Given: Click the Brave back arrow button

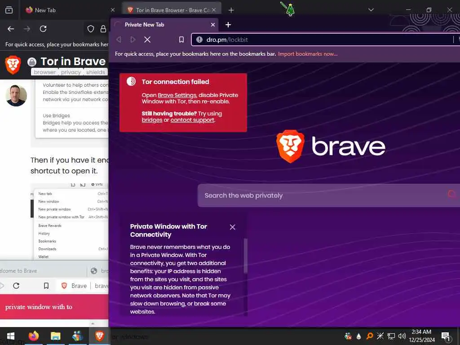Looking at the screenshot, I should 119,40.
